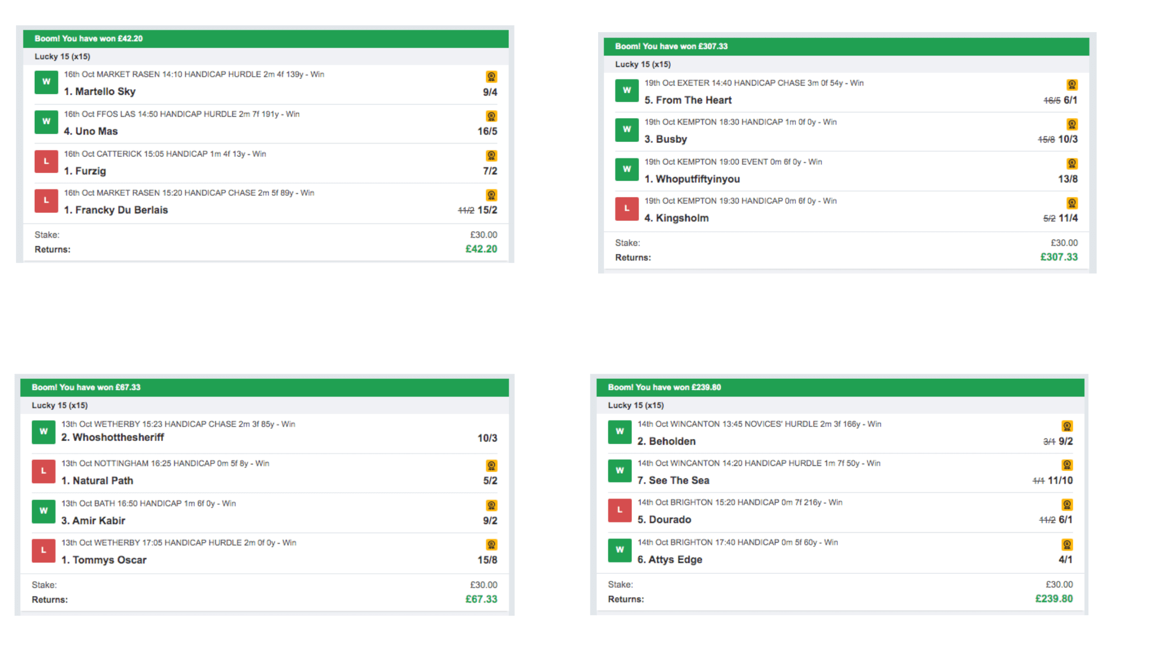Click the 'Boom! You have won £239.80' banner
Screen dimensions: 1162x653
pos(840,388)
